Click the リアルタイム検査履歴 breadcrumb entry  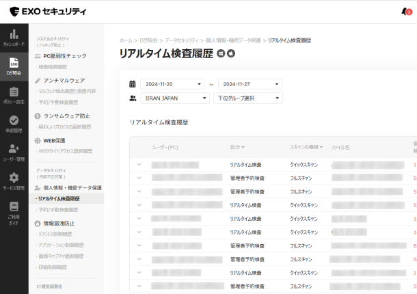coord(289,40)
